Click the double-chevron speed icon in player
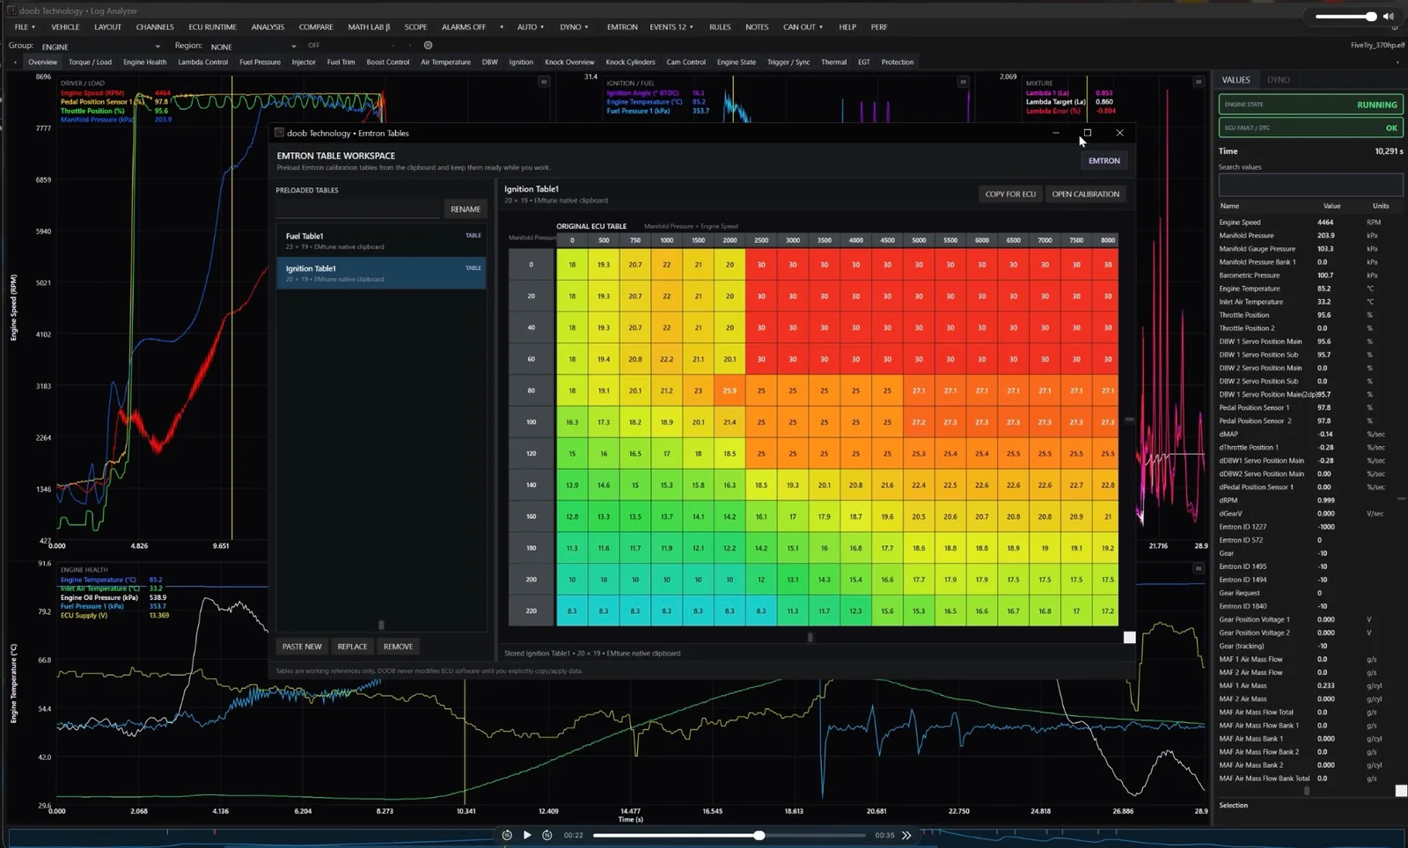Screen dimensions: 1408x848 pyautogui.click(x=906, y=835)
